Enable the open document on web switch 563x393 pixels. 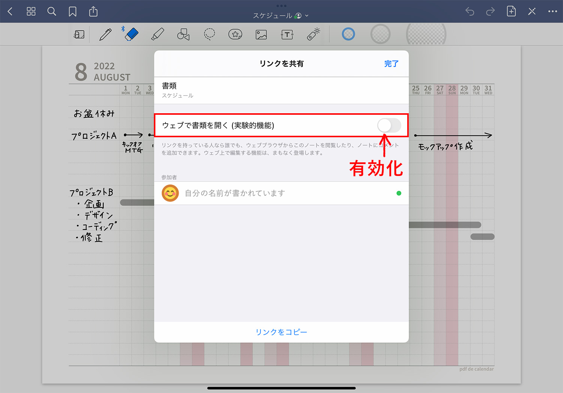click(x=389, y=125)
